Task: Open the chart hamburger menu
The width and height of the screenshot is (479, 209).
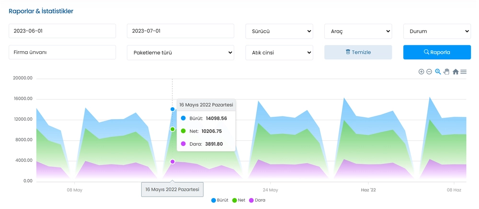Action: tap(464, 72)
